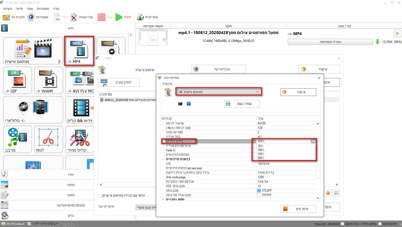Open the options (אפשרויות) menu in menu bar
This screenshot has height=227, width=402.
pos(43,9)
